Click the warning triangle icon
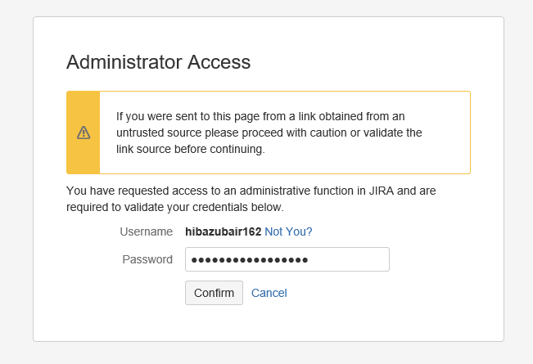This screenshot has height=364, width=533. [x=84, y=133]
